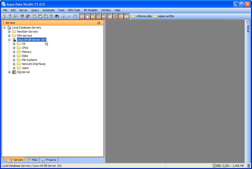Open the toolbar dropdown arrow after script icon
This screenshot has height=169, width=252.
click(x=69, y=16)
